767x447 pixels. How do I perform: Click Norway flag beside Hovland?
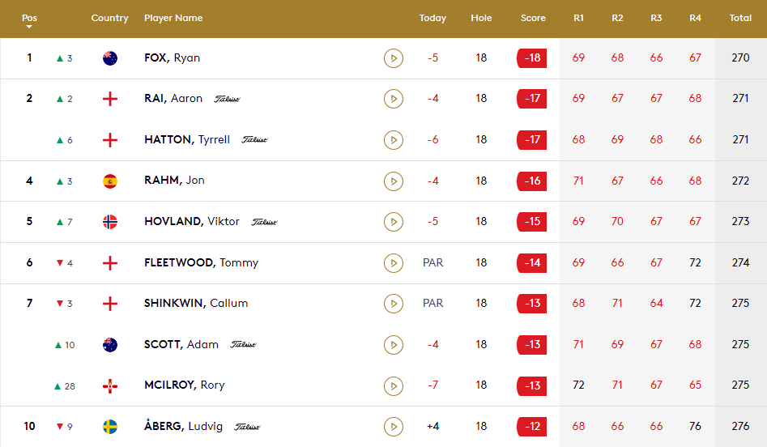coord(110,222)
